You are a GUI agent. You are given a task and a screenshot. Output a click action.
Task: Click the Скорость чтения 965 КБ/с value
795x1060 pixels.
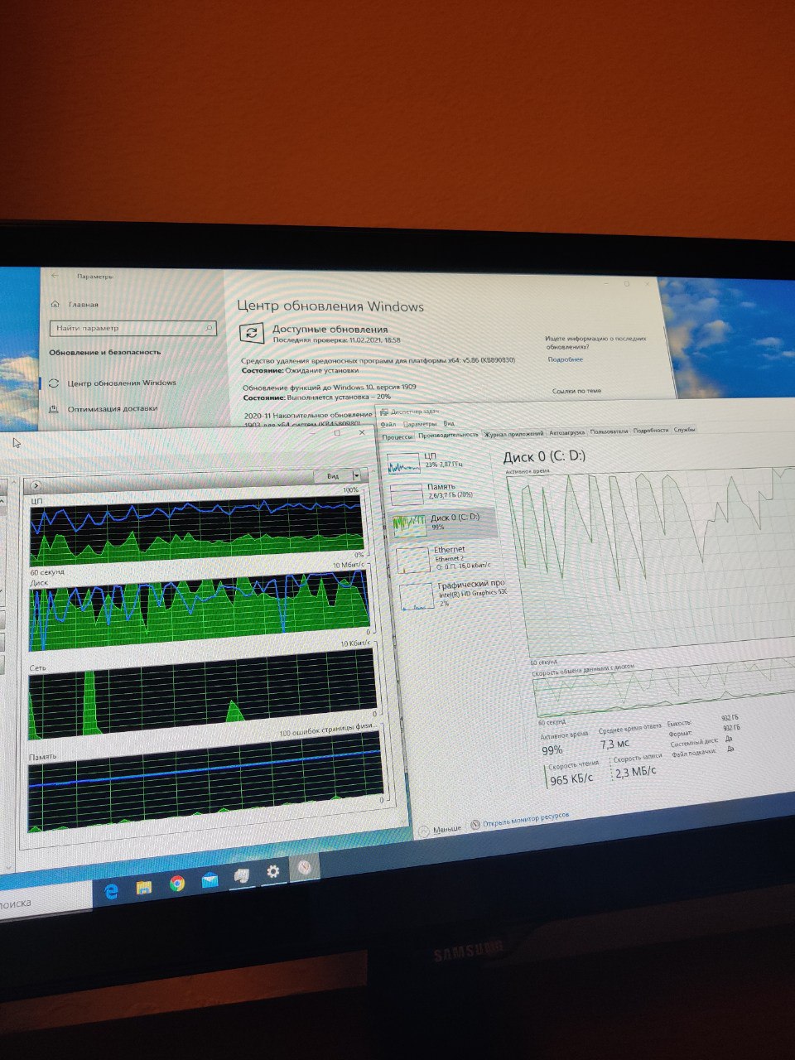pyautogui.click(x=571, y=780)
